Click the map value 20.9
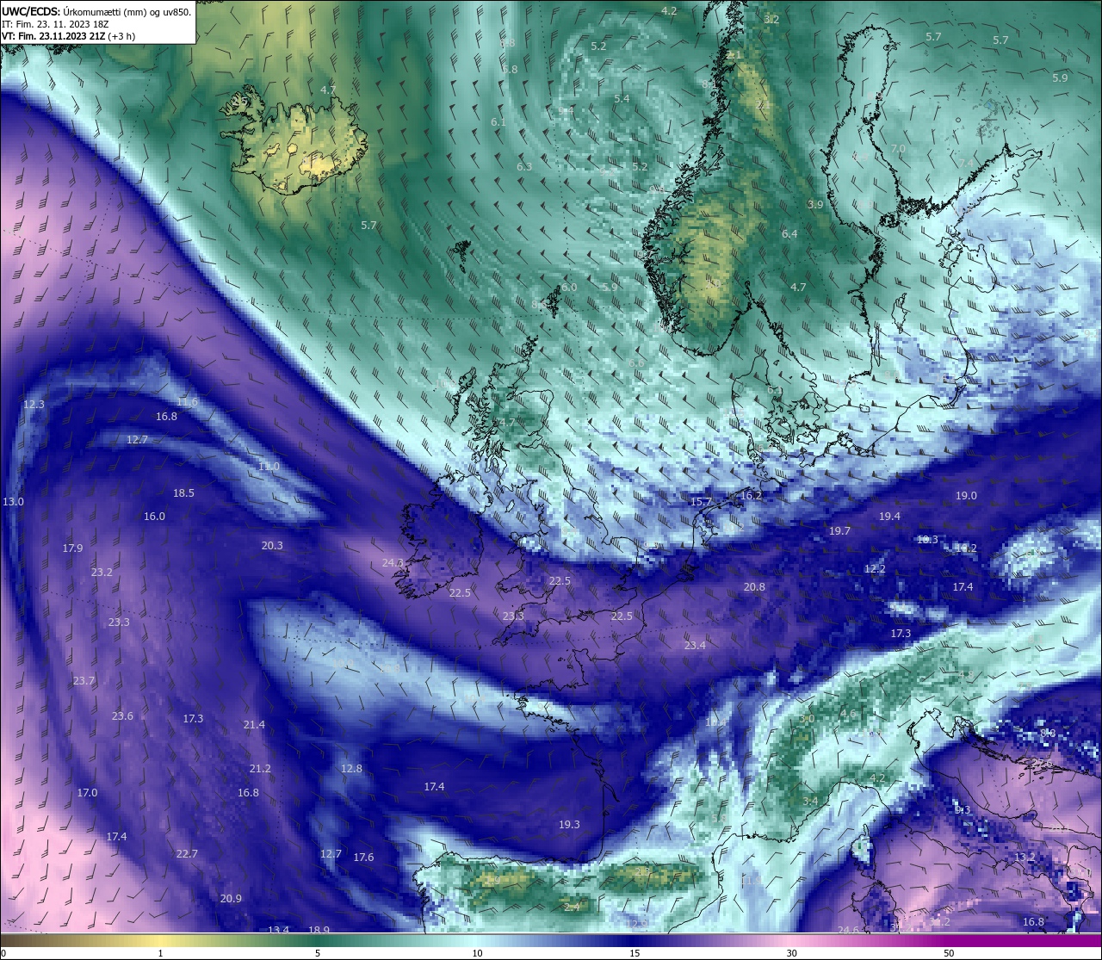The height and width of the screenshot is (960, 1102). (231, 898)
